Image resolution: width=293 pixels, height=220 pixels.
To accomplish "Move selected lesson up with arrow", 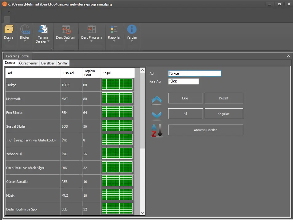I will 157,100.
